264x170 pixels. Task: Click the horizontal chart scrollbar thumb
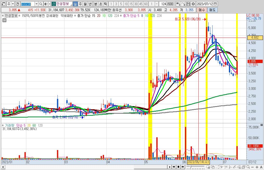[x=151, y=167]
